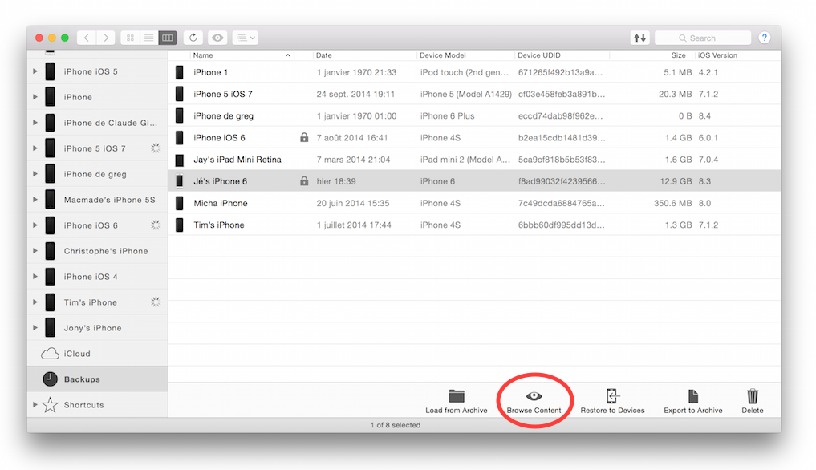This screenshot has width=816, height=470.
Task: Select the iPhone 1 backup row
Action: [x=475, y=72]
